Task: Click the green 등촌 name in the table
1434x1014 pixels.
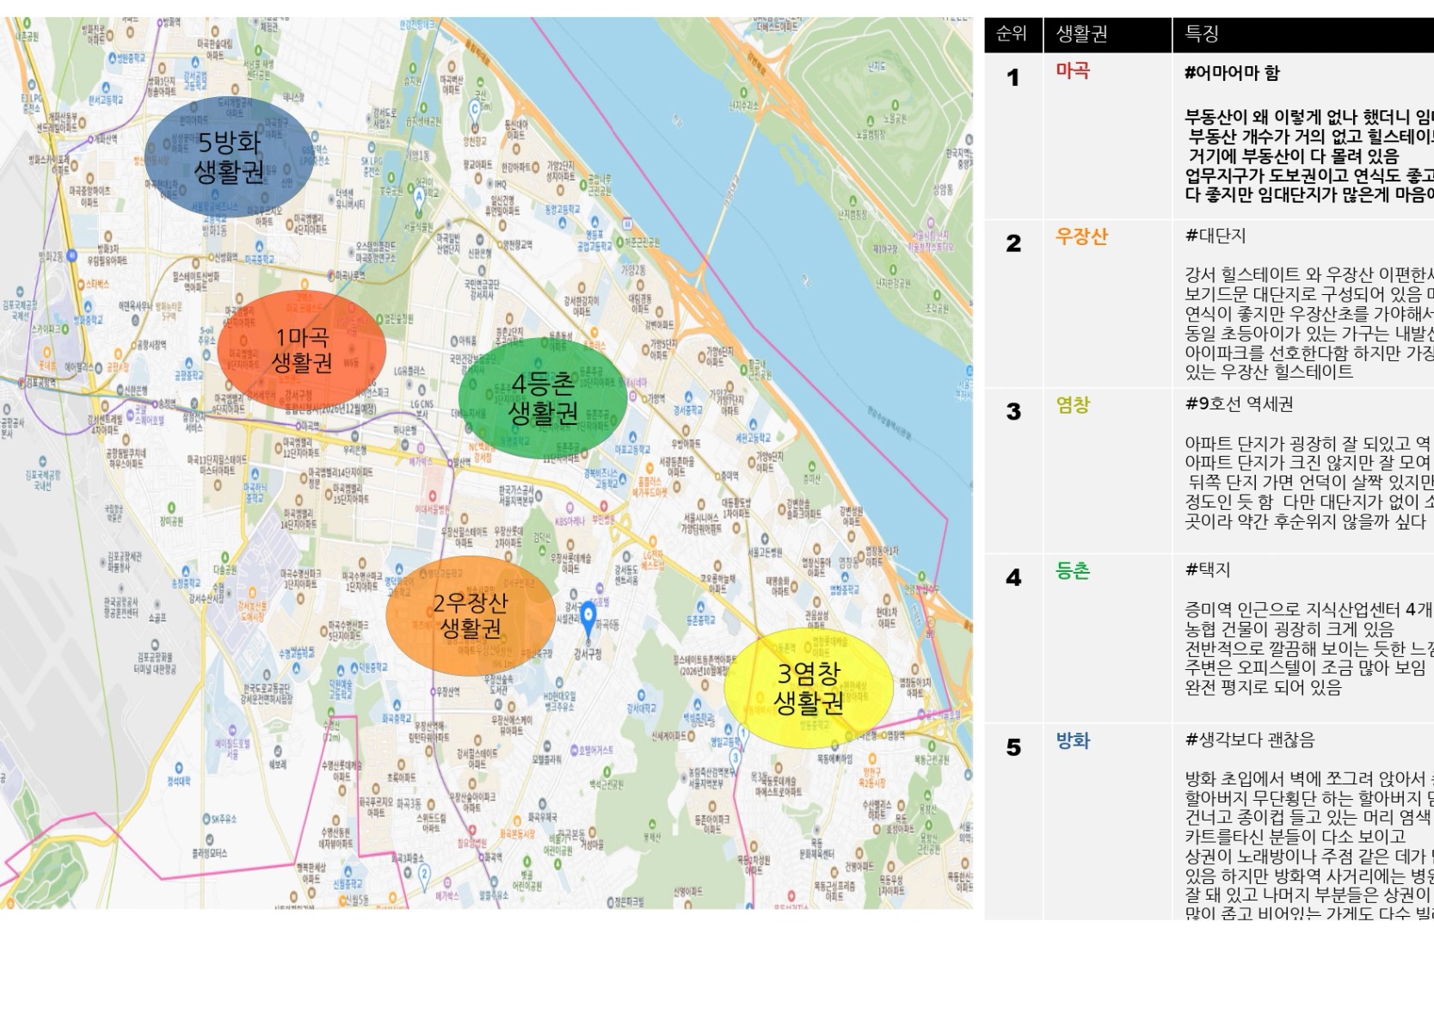Action: [x=1073, y=570]
